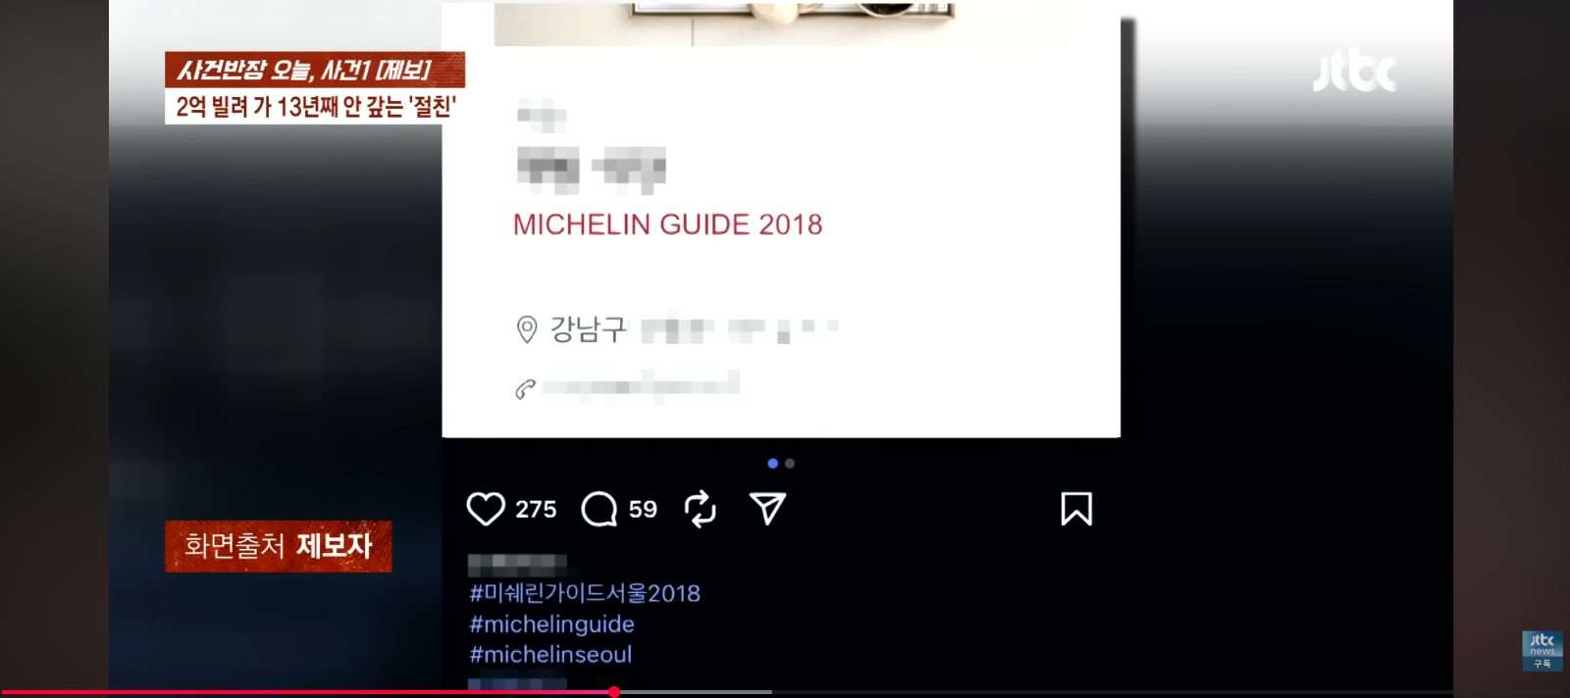Open hashtag #미쉐린가이드서울2018

click(x=585, y=593)
